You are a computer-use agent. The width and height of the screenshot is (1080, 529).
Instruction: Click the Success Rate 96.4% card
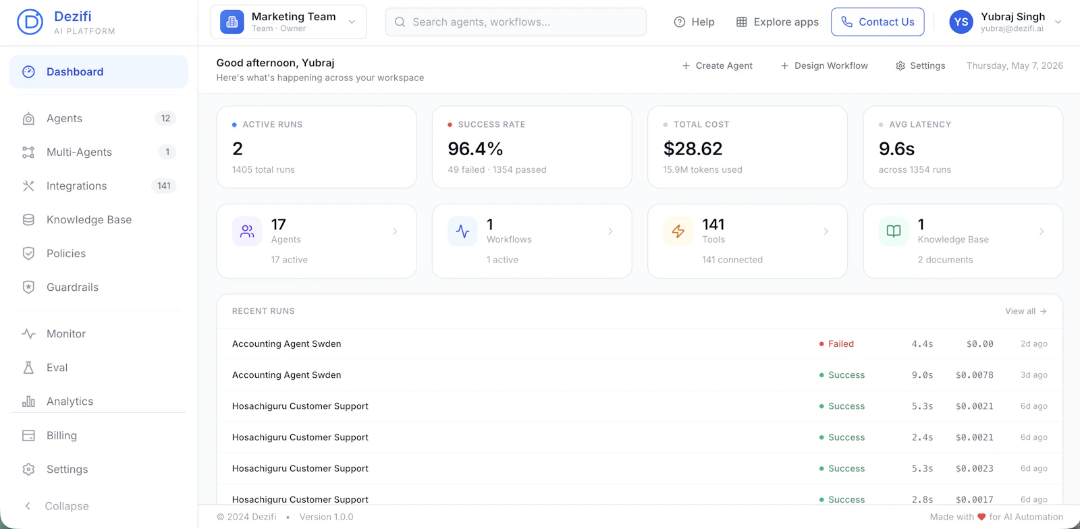point(532,147)
